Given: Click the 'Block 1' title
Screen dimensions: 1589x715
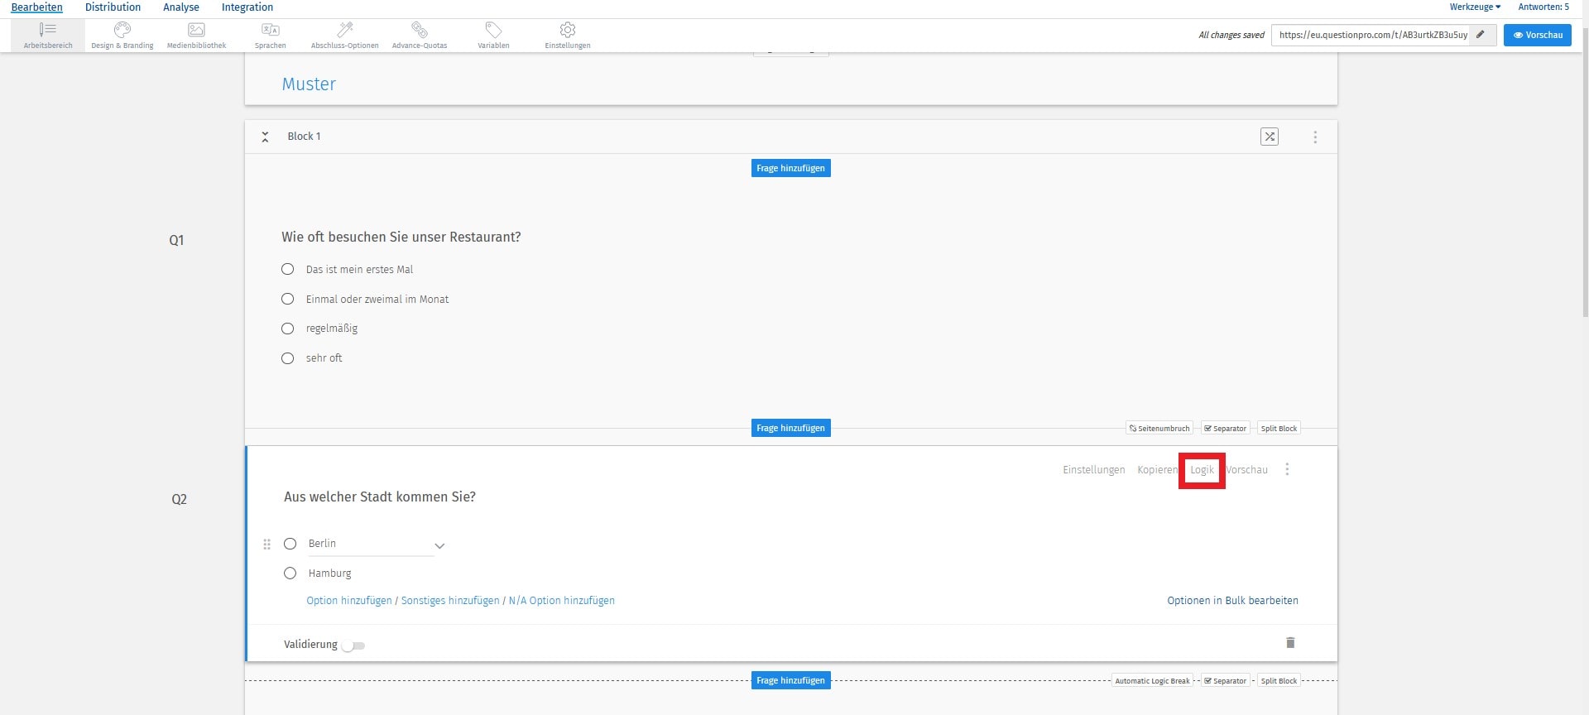Looking at the screenshot, I should 304,137.
